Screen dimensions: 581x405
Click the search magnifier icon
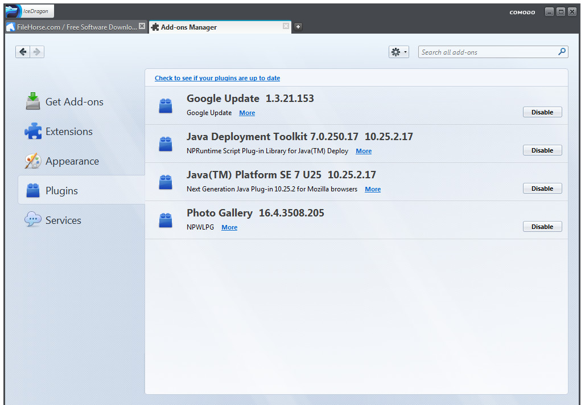(x=562, y=51)
